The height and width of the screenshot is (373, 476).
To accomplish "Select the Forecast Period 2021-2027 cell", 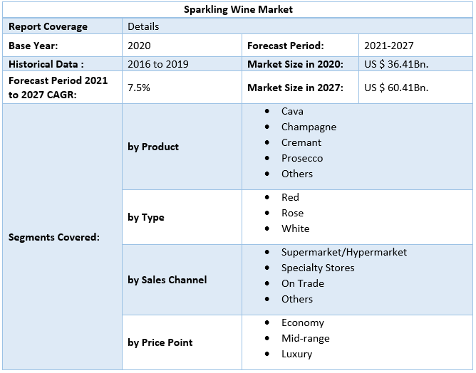I will tap(388, 46).
